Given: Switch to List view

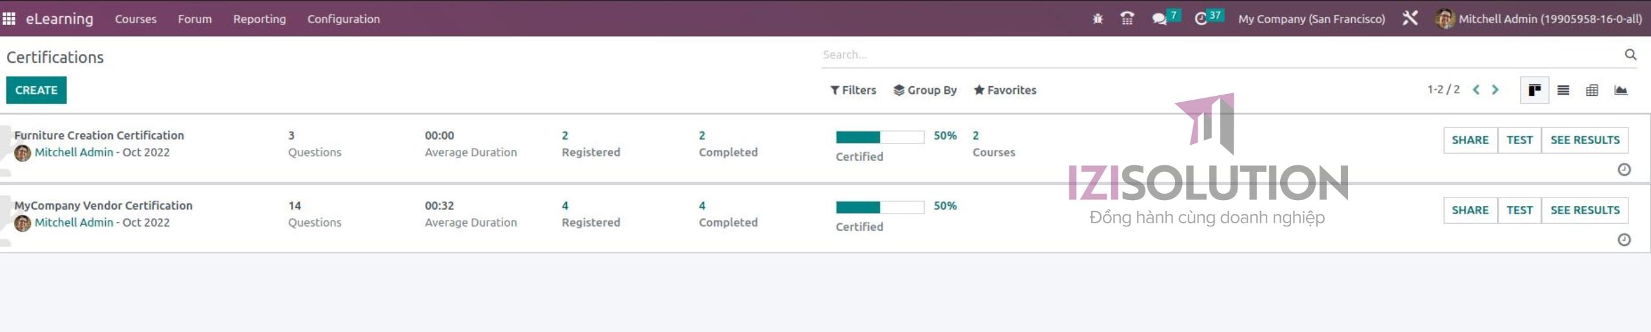Looking at the screenshot, I should [1563, 90].
